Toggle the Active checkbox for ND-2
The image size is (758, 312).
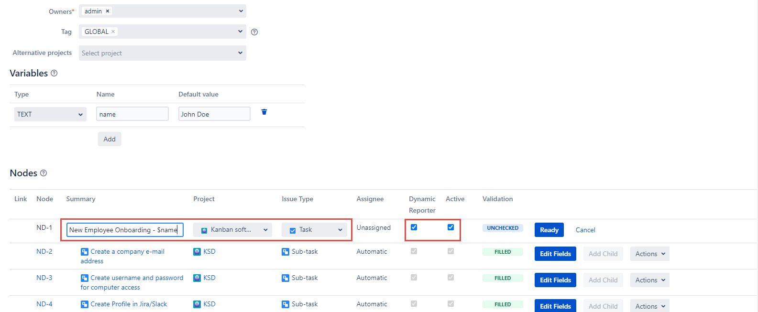pos(450,251)
